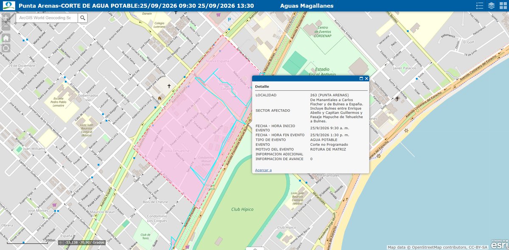Image resolution: width=509 pixels, height=250 pixels.
Task: Select the 'ROTURA DE MATRIZ' value
Action: [x=327, y=149]
